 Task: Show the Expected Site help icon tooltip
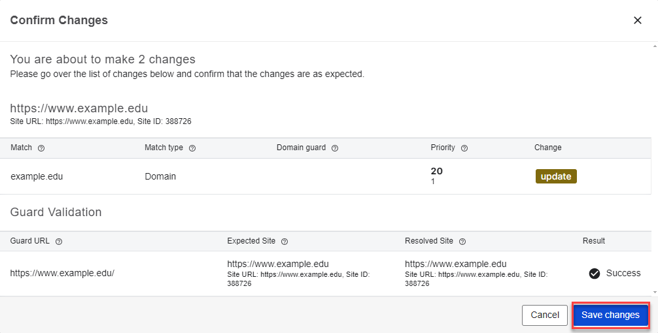285,242
